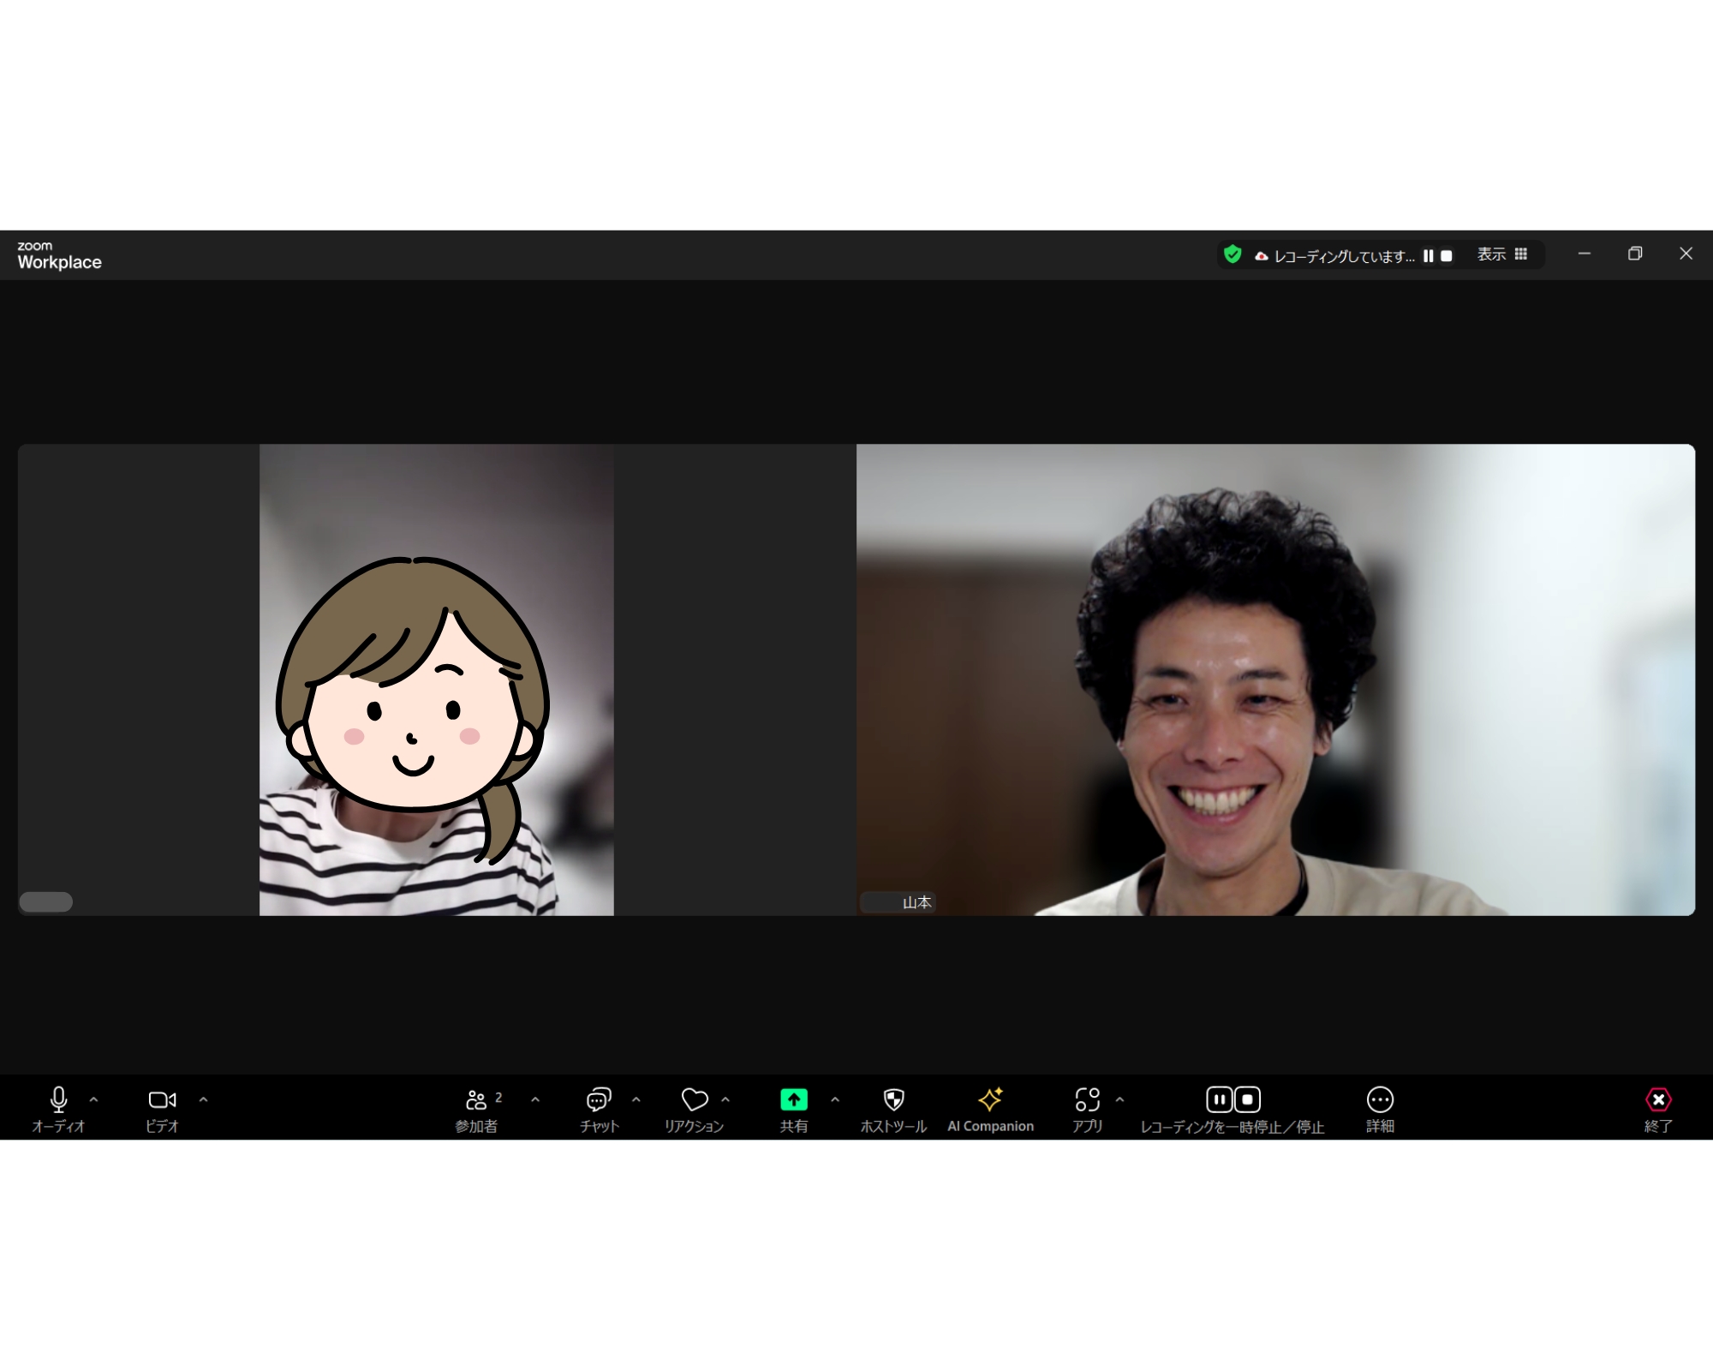1713x1371 pixels.
Task: Stop recording in bottom toolbar
Action: (1248, 1099)
